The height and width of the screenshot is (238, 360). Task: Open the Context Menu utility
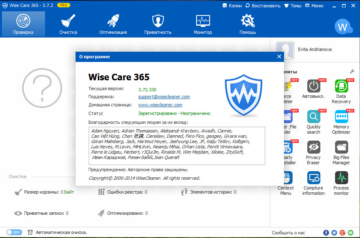(286, 183)
